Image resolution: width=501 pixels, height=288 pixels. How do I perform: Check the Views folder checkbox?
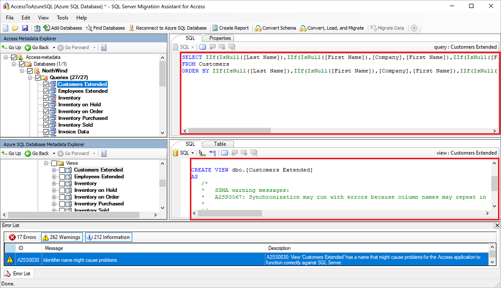(x=54, y=163)
